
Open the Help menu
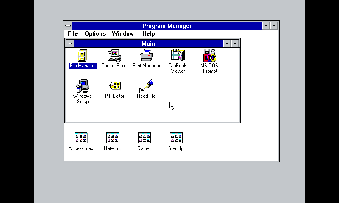click(x=148, y=34)
